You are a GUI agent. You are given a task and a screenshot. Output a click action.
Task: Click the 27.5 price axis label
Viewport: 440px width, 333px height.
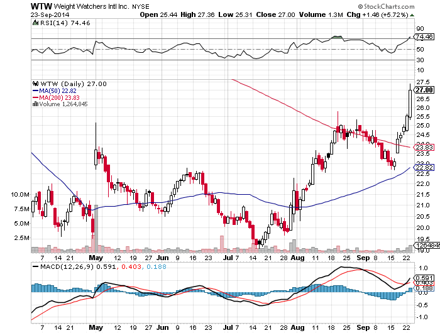click(x=423, y=82)
